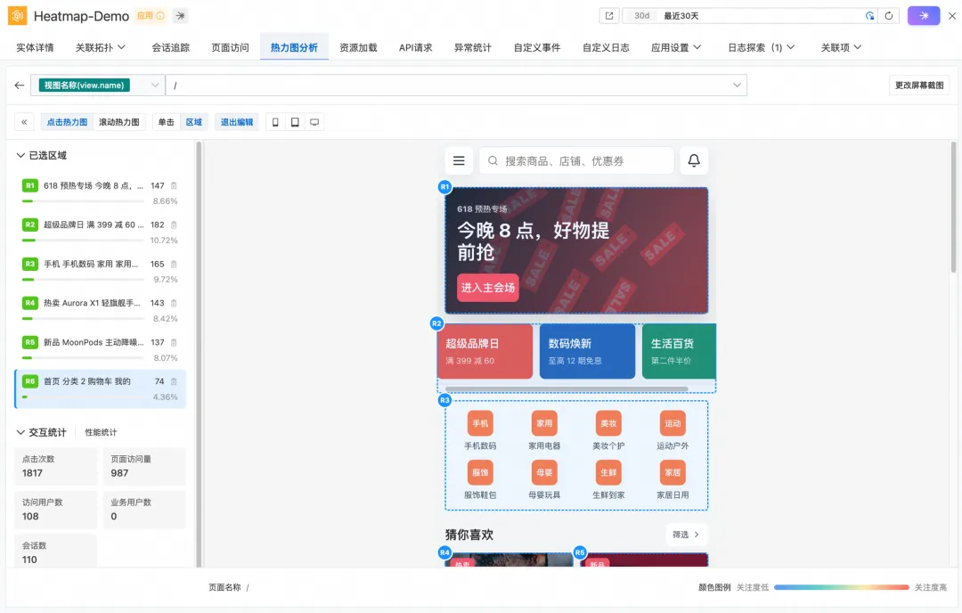Click the 退出编辑 button
Screen dimensions: 962x613
tap(237, 122)
